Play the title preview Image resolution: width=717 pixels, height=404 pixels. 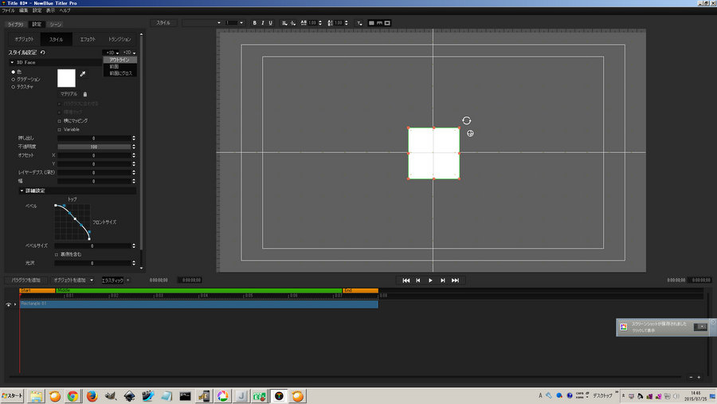[430, 280]
